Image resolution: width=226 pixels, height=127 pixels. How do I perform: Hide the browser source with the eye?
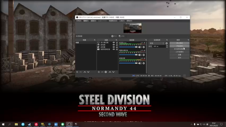(x=114, y=47)
